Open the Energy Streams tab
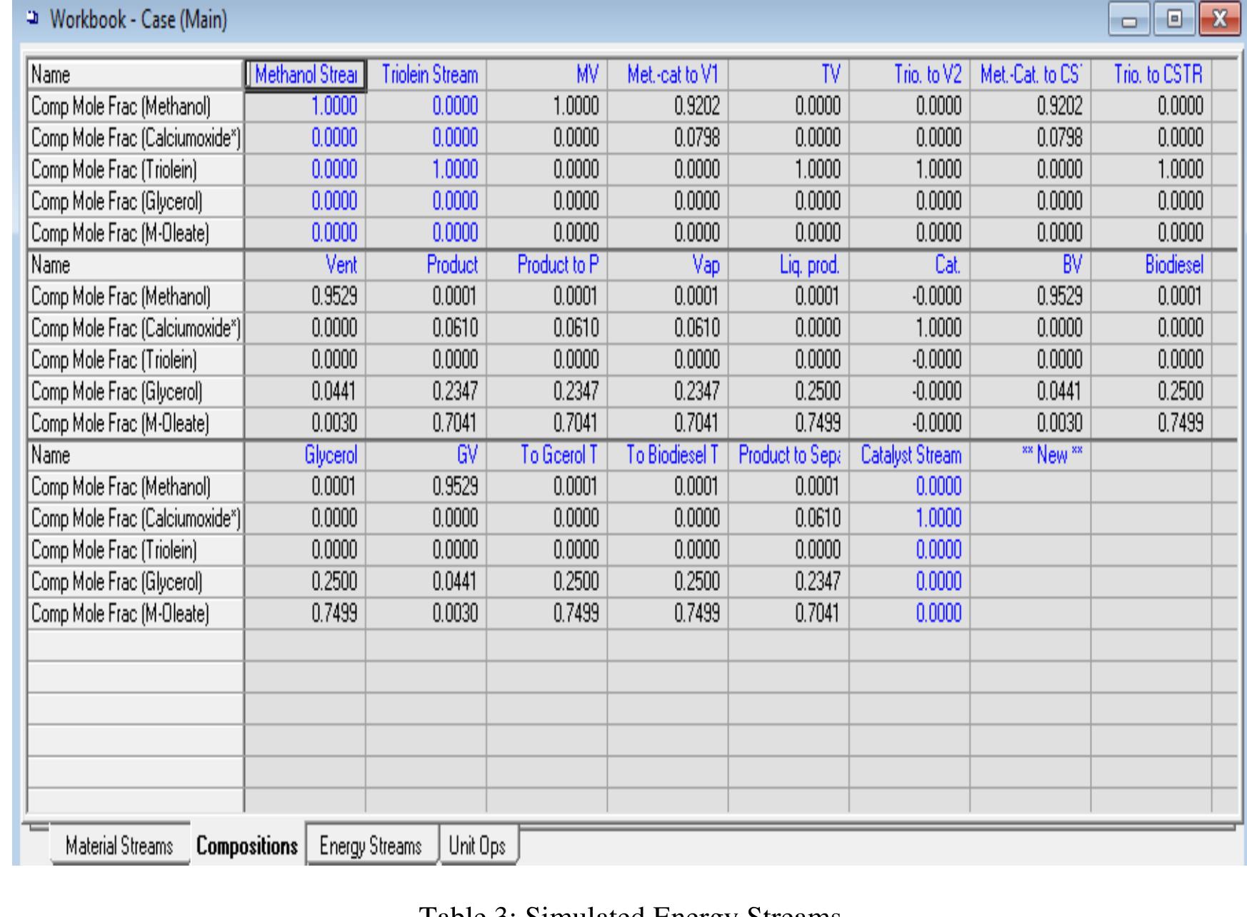Screen dimensions: 1247x917 pos(371,846)
